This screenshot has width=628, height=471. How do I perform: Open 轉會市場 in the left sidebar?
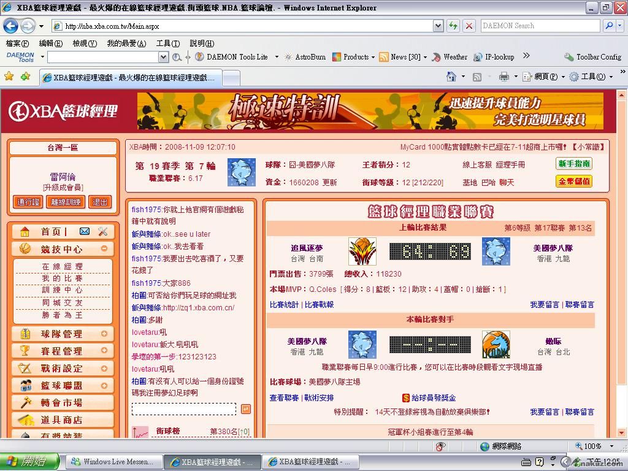63,403
